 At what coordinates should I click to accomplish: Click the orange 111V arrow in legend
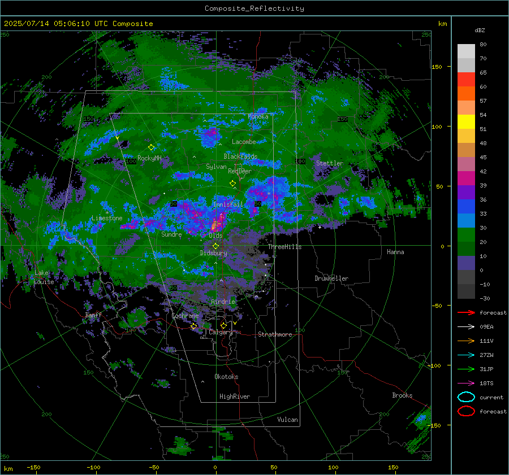(x=466, y=341)
